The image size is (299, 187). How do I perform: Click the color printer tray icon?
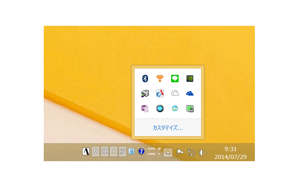coord(145,93)
